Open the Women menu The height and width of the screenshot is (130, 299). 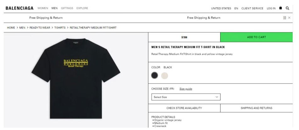(x=43, y=8)
